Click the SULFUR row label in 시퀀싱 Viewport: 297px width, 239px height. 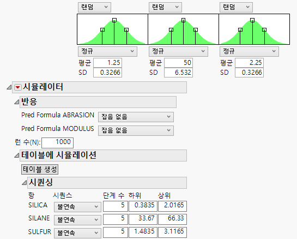(40, 231)
